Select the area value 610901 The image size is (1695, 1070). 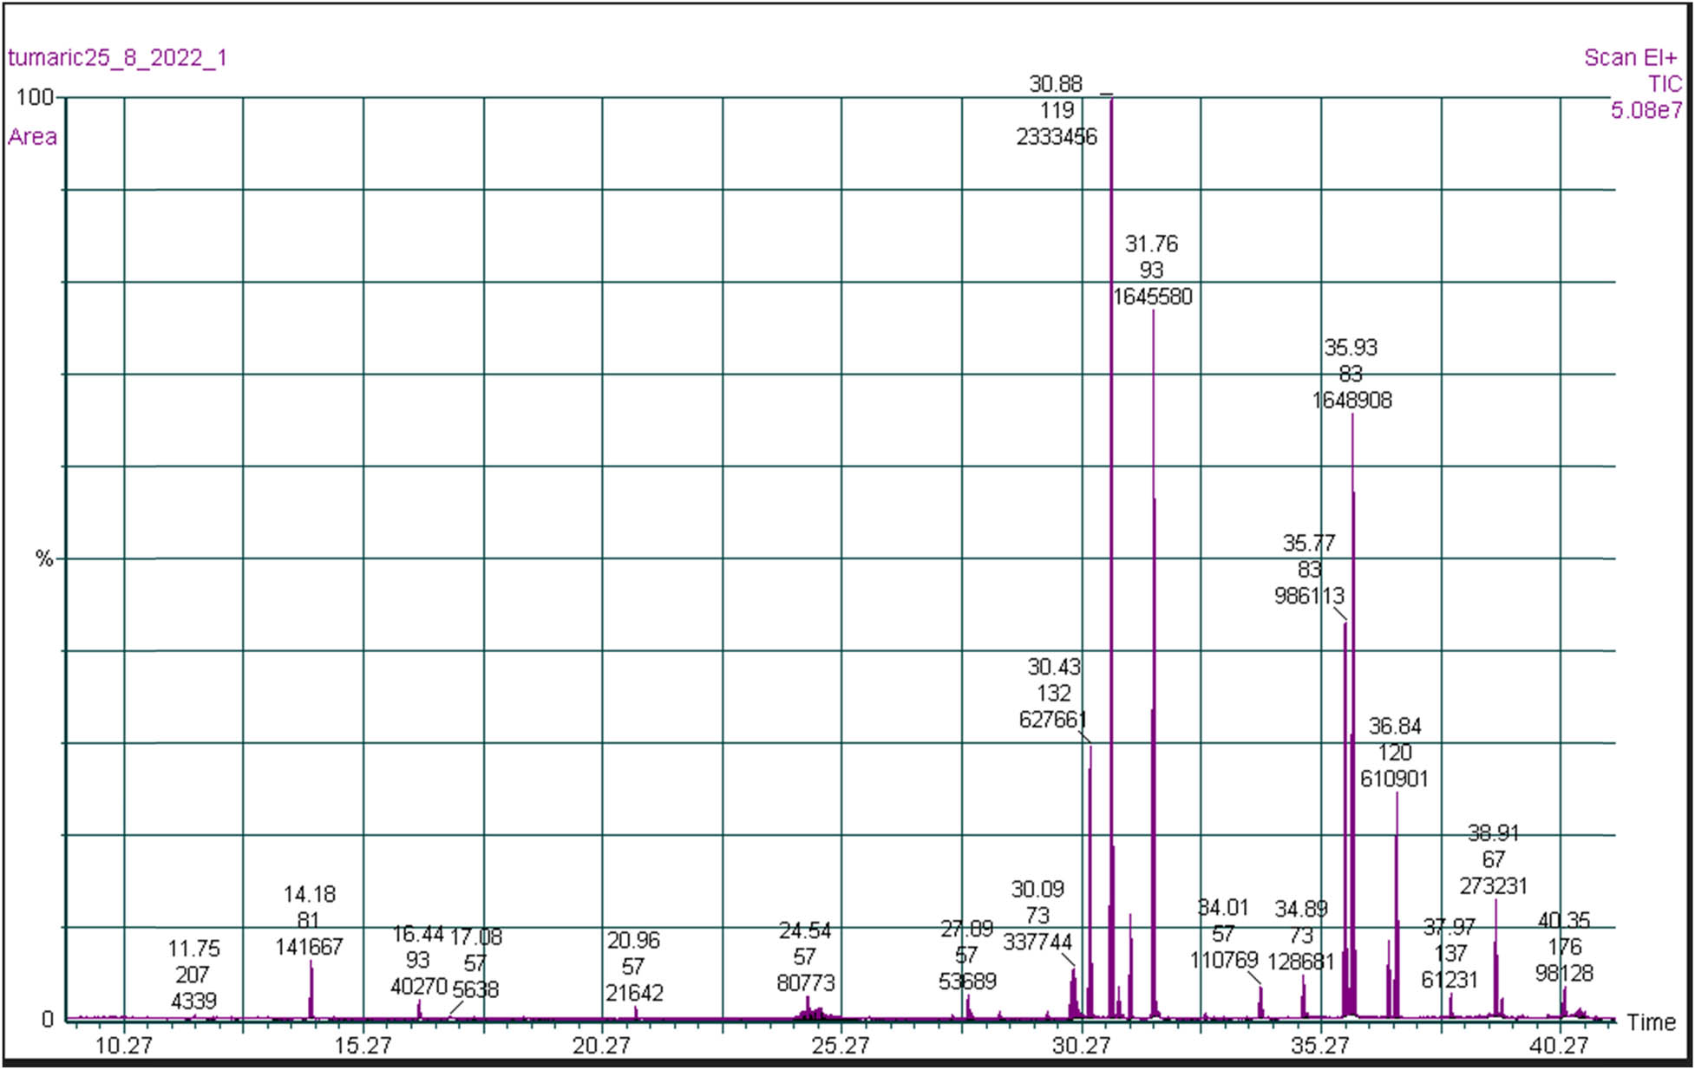[x=1394, y=779]
